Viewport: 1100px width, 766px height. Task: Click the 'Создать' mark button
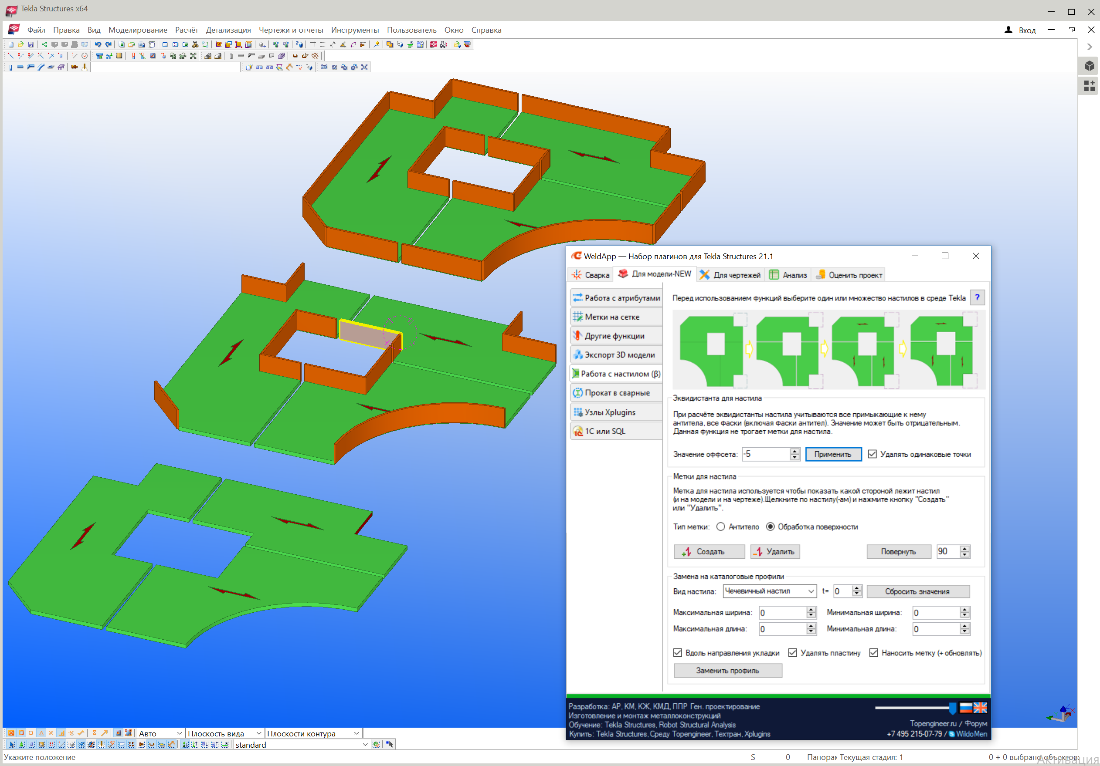click(x=709, y=551)
